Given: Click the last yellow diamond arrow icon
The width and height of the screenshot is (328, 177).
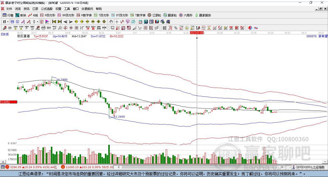Looking at the screenshot, I should click(x=104, y=22).
